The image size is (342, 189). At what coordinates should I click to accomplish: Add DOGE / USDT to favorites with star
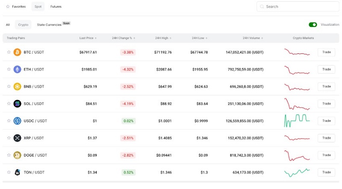coord(9,155)
